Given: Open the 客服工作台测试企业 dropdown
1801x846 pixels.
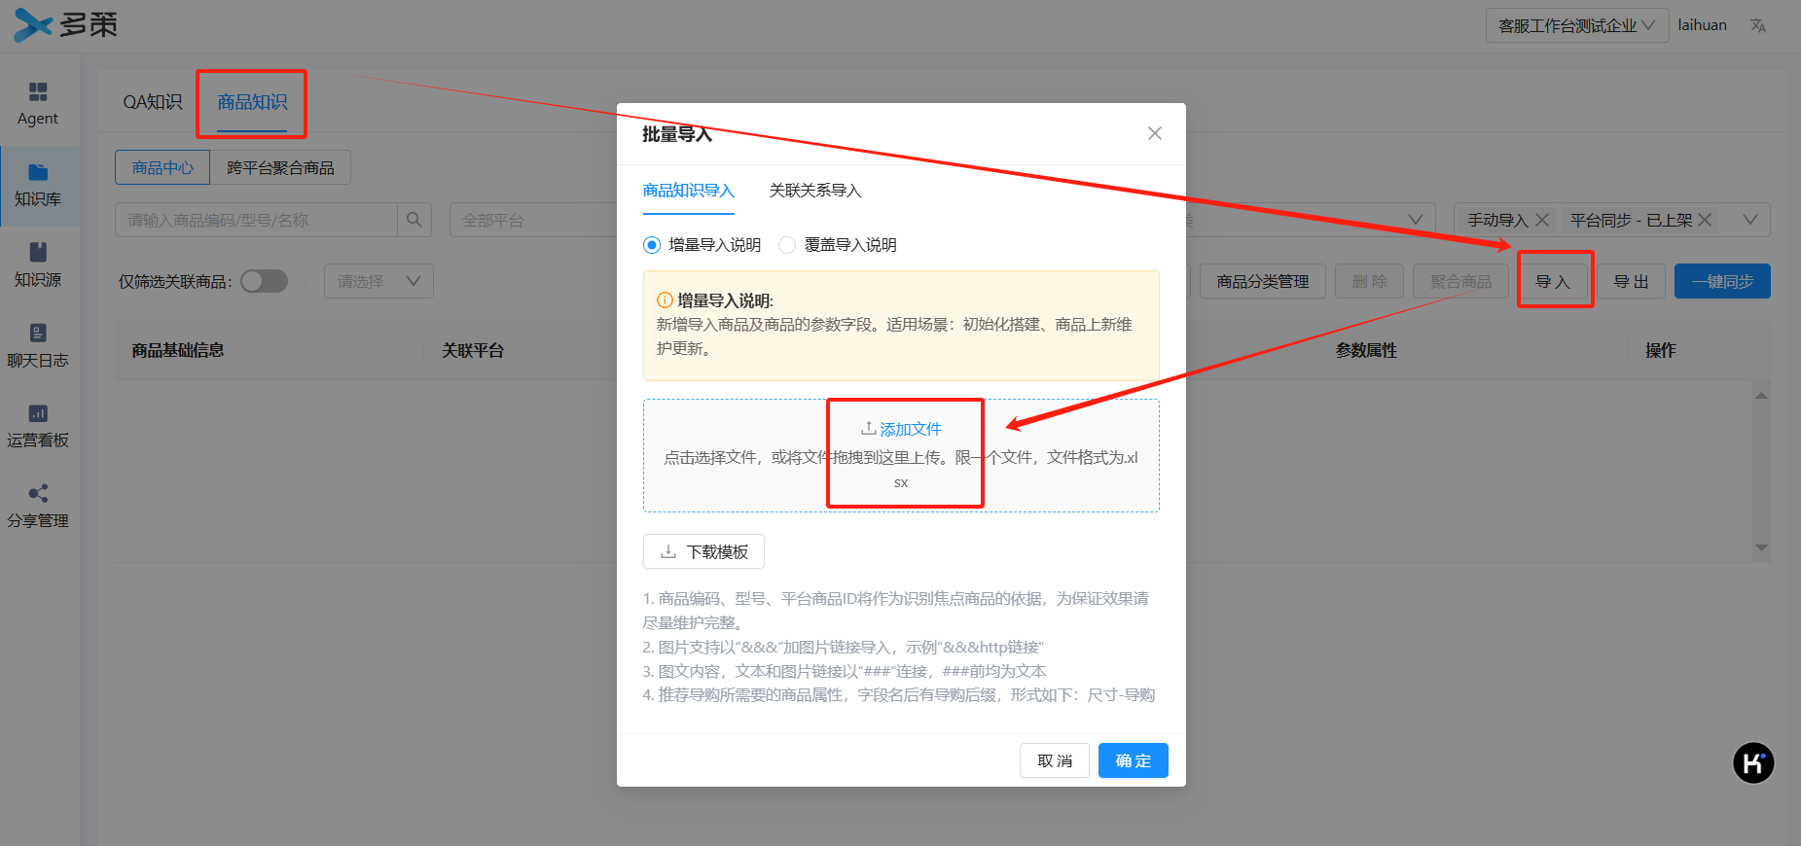Looking at the screenshot, I should point(1577,25).
